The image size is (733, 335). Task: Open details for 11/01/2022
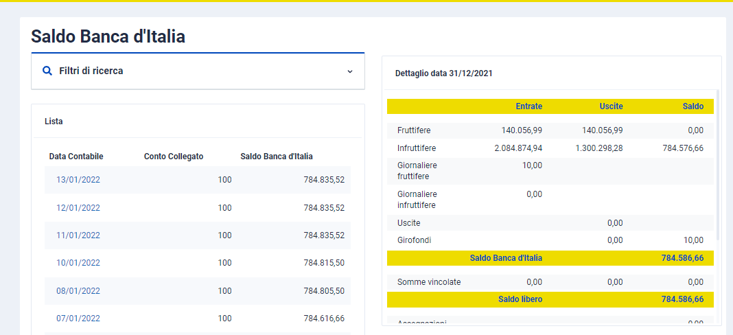(78, 235)
